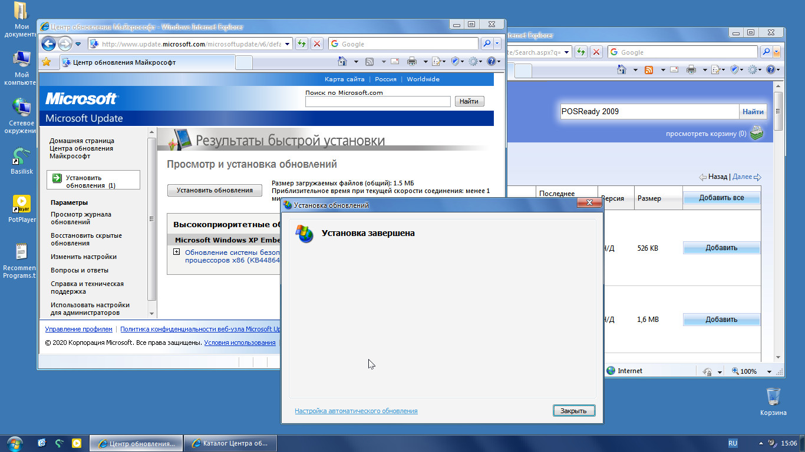Open search provider dropdown in Microsoft Update window
The image size is (805, 452).
point(497,44)
